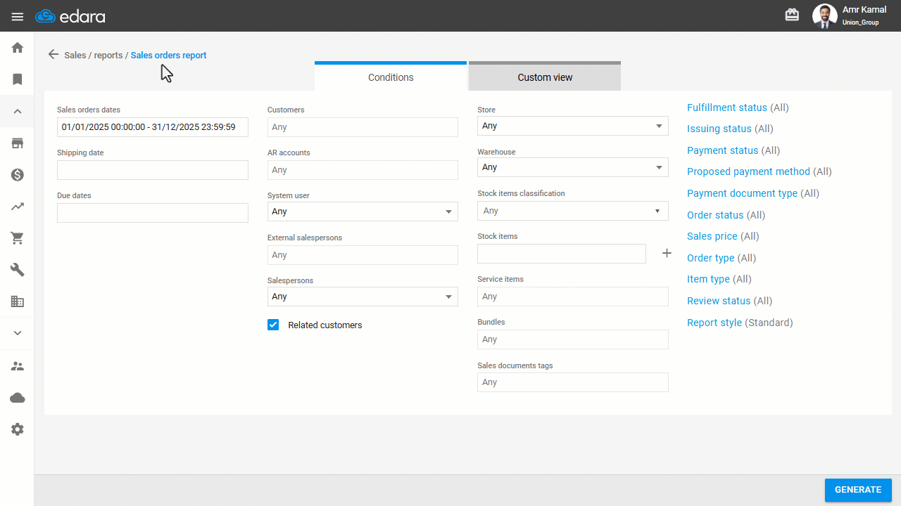Open the cloud icon in sidebar
Screen dimensions: 901x506
click(x=18, y=398)
